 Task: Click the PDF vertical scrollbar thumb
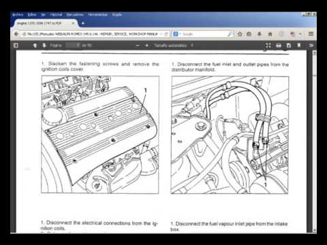314,66
